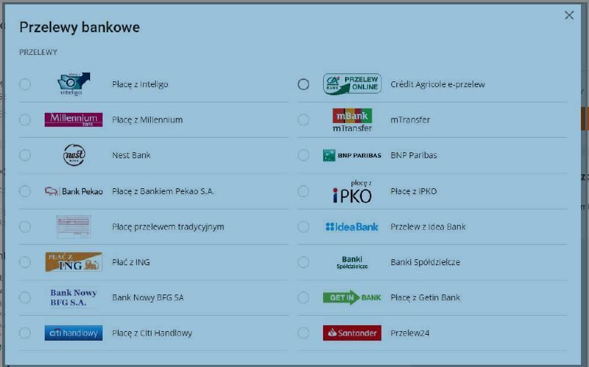Choose the Bank Pekao radio option
Screen dimensions: 589x367
pos(25,191)
